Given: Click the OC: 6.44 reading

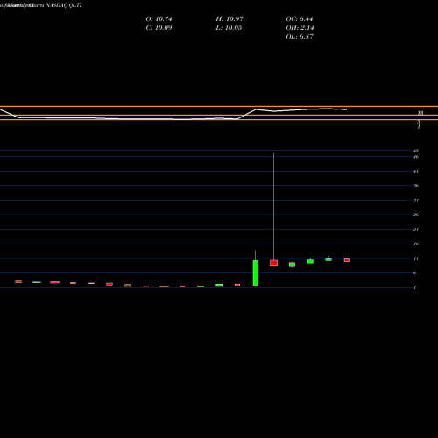Looking at the screenshot, I should 300,19.
